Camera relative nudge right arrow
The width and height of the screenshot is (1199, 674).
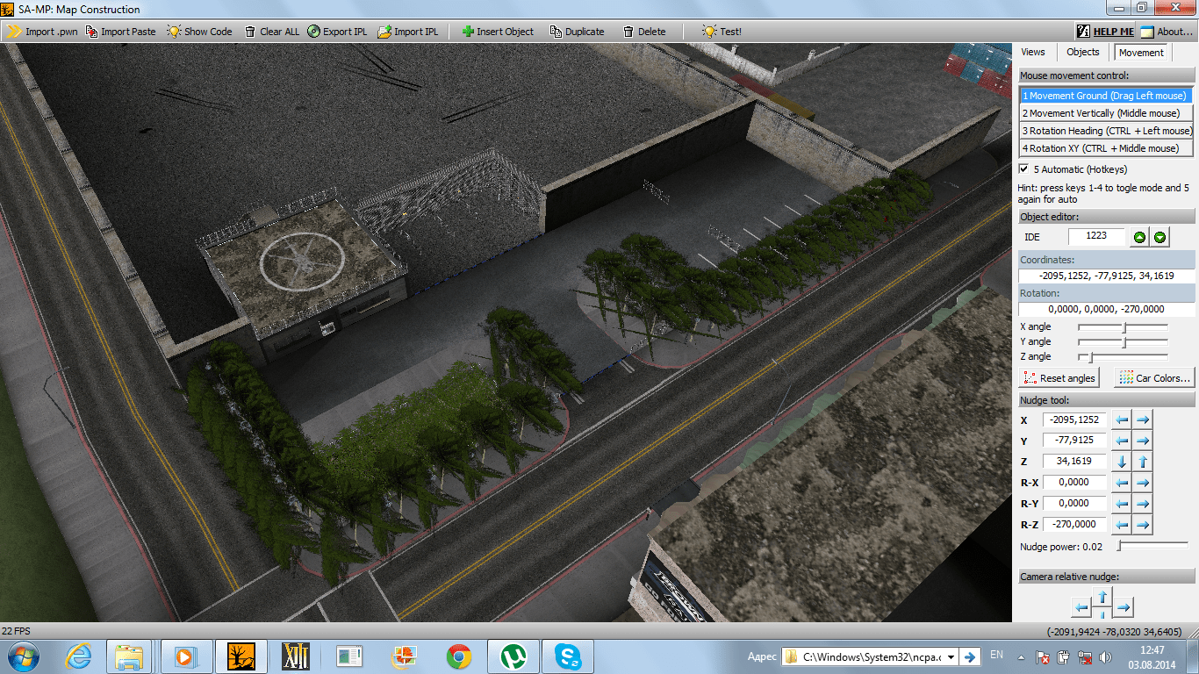click(1124, 607)
